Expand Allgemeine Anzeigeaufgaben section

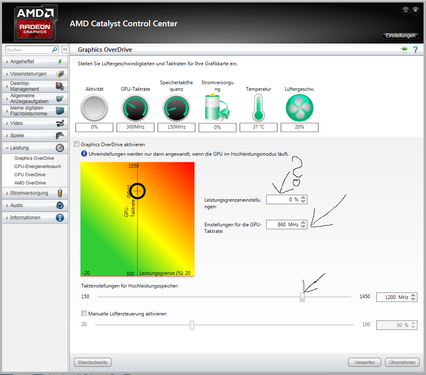[35, 99]
